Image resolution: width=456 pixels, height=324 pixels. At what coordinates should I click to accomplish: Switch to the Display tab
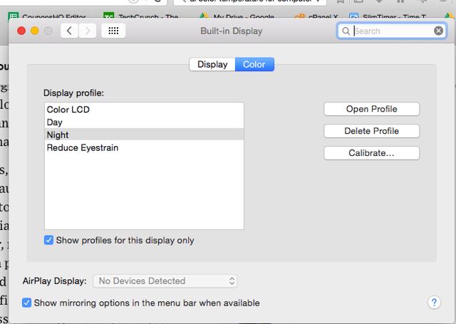[x=212, y=64]
